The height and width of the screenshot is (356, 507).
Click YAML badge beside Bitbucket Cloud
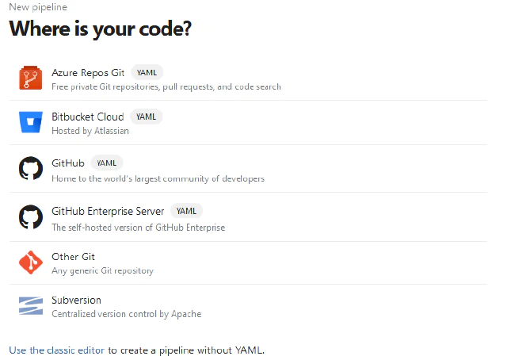146,117
